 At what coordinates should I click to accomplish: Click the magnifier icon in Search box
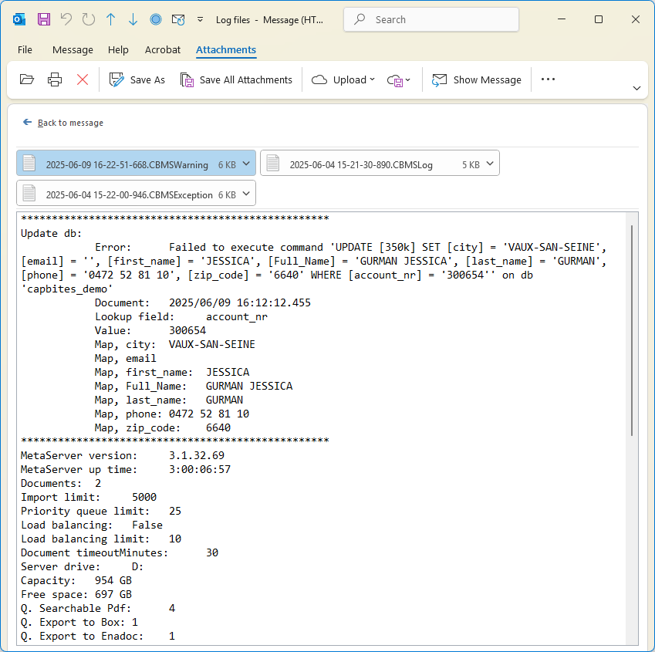[360, 19]
